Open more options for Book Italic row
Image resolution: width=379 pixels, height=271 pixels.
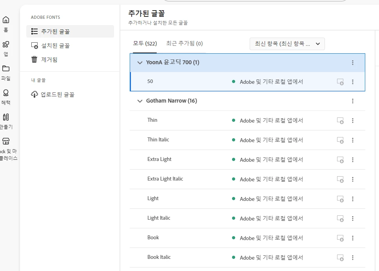(353, 258)
